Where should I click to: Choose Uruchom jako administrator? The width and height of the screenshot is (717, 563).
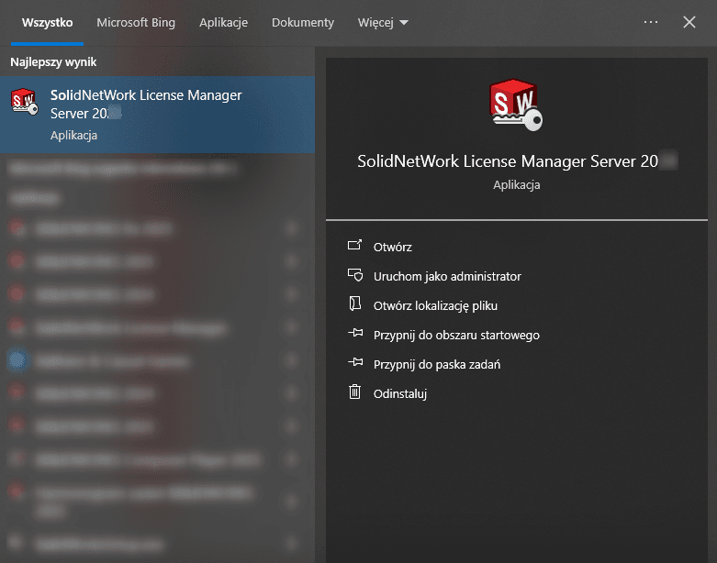(447, 276)
